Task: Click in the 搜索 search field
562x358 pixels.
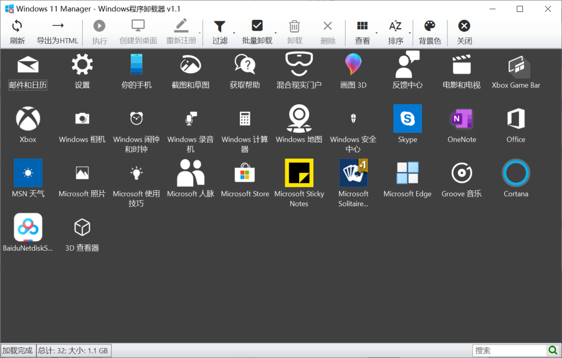Action: [x=509, y=351]
